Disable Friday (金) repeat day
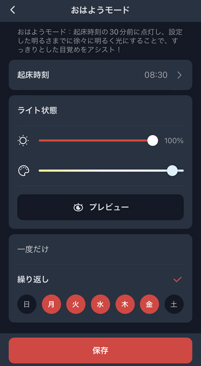 pos(150,304)
